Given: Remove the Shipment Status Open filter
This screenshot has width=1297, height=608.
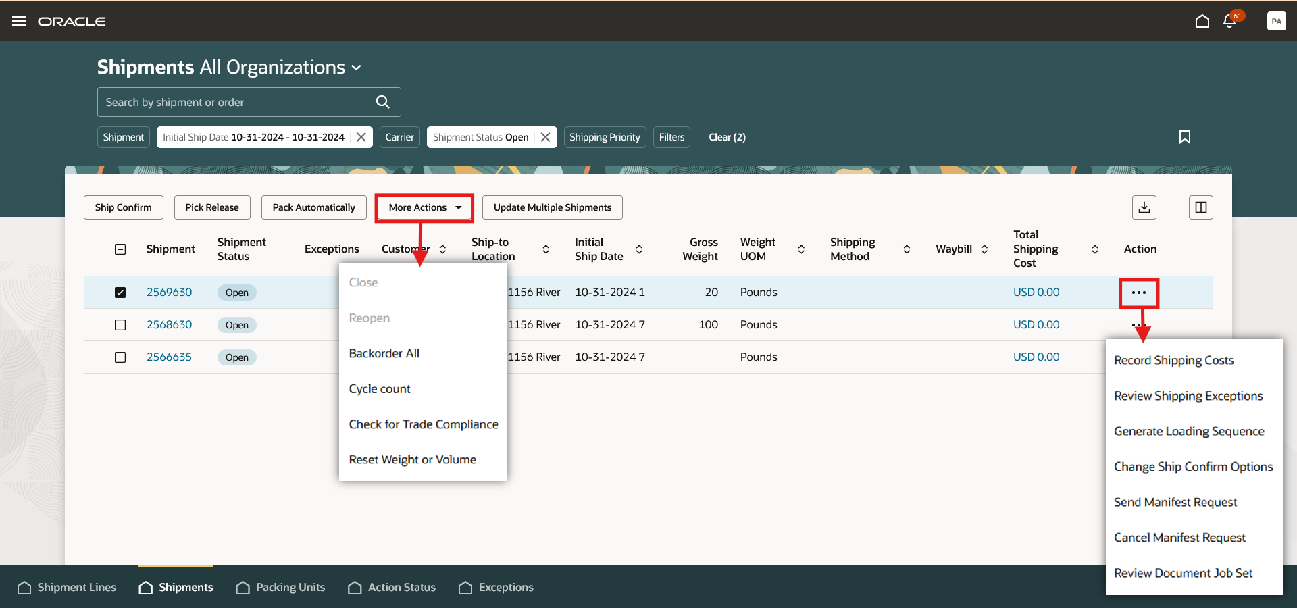Looking at the screenshot, I should click(x=546, y=137).
